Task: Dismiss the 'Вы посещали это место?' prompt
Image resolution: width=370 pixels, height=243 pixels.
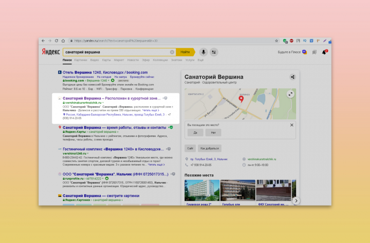Action: [x=292, y=125]
